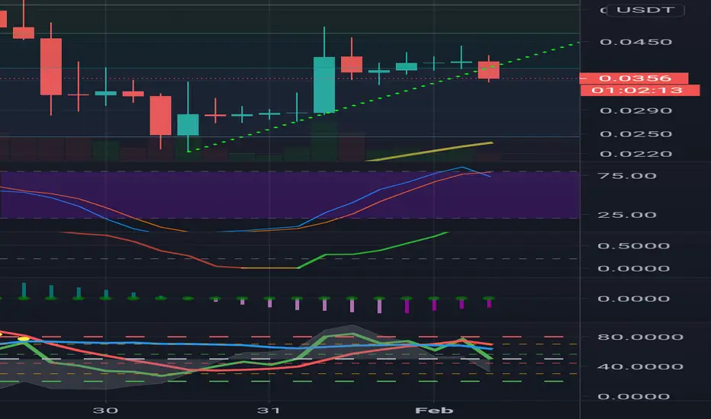Click the date label 30 on time axis
Image resolution: width=711 pixels, height=419 pixels.
pyautogui.click(x=105, y=411)
